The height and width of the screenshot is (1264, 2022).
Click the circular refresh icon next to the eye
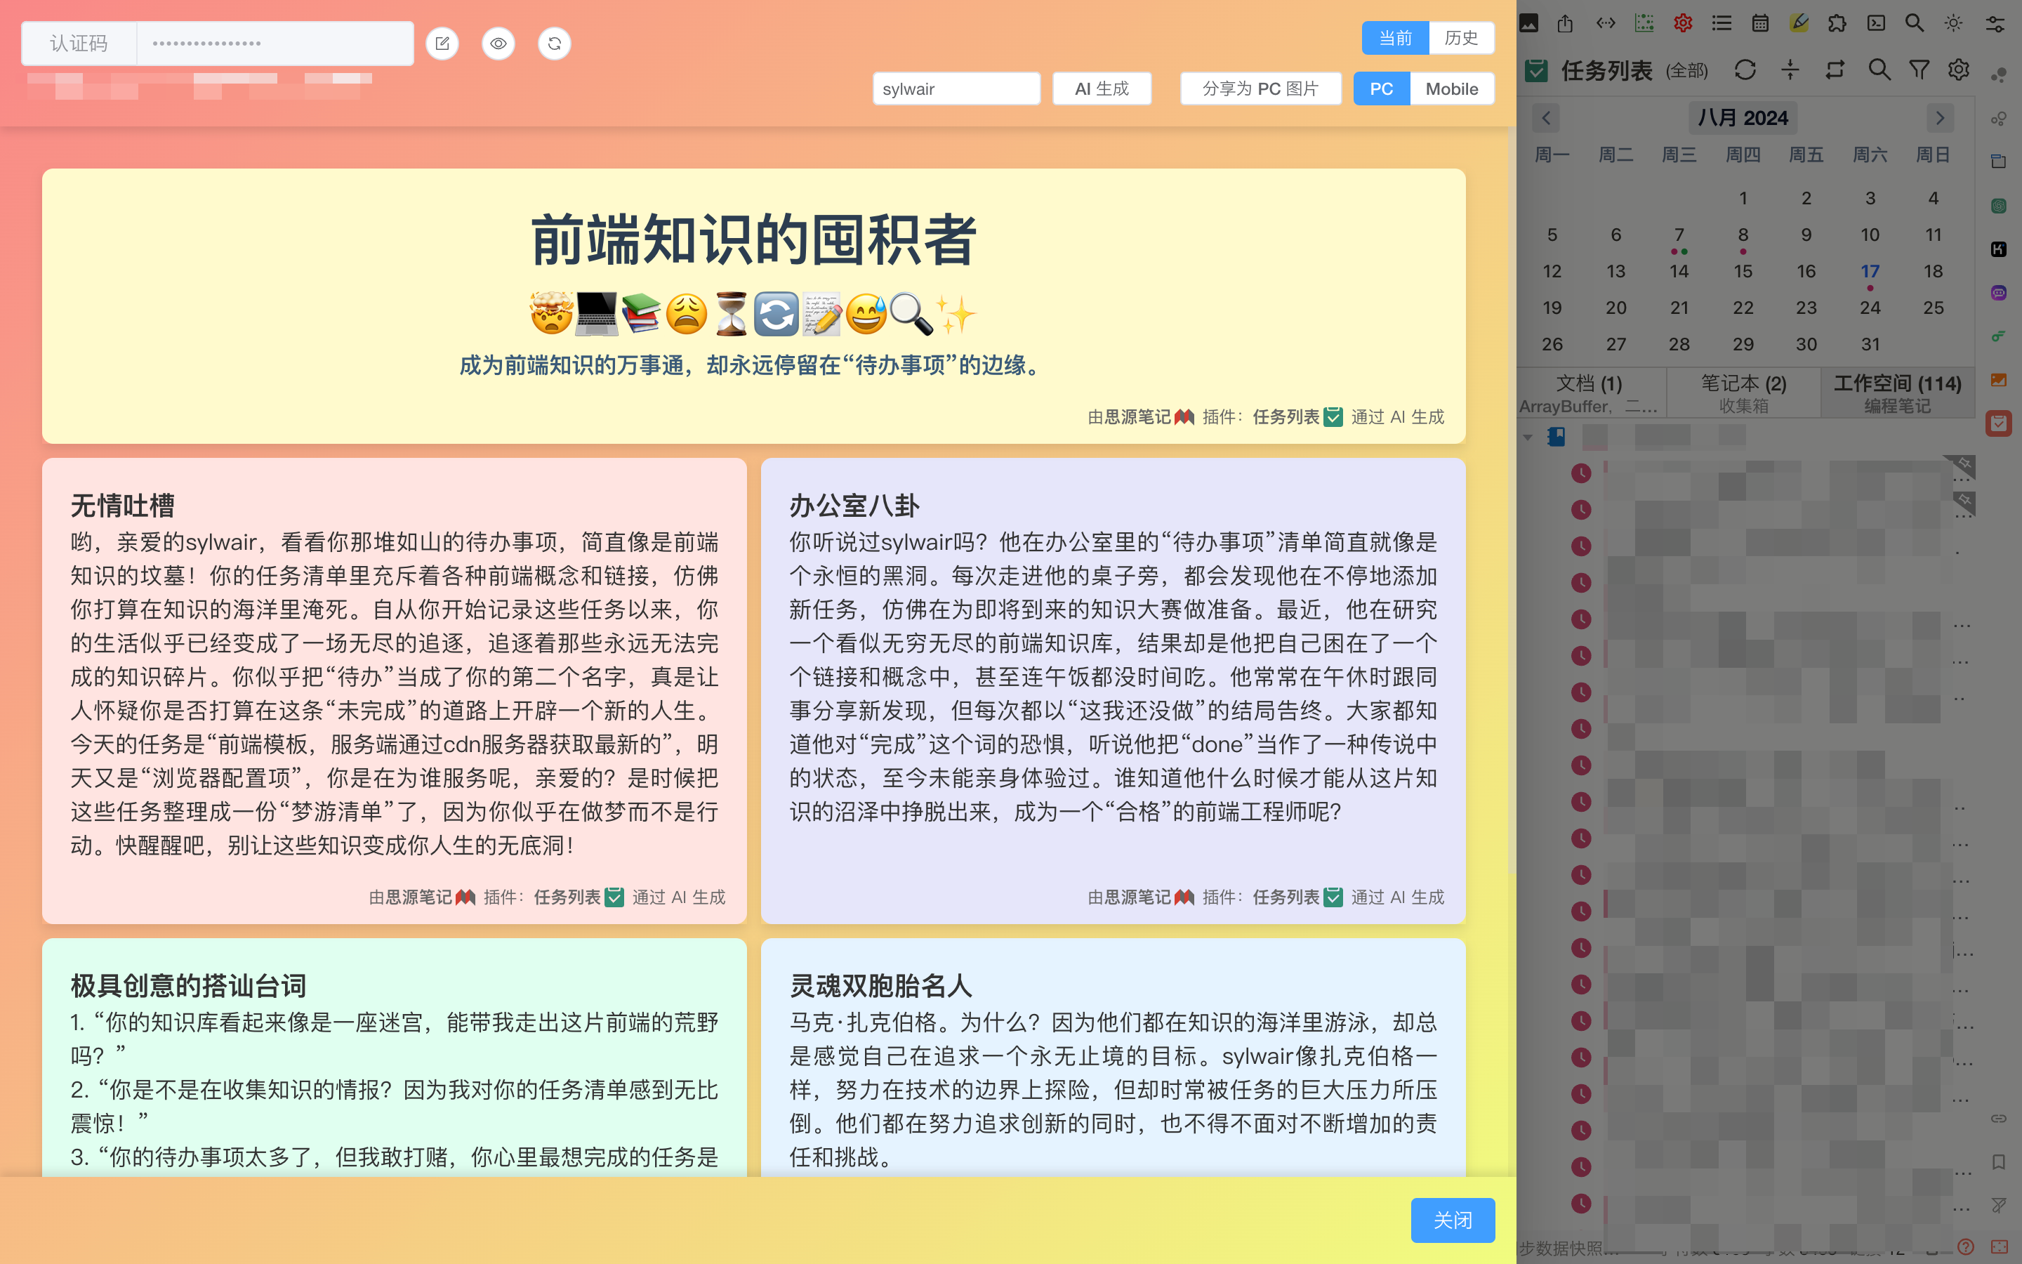[x=554, y=44]
